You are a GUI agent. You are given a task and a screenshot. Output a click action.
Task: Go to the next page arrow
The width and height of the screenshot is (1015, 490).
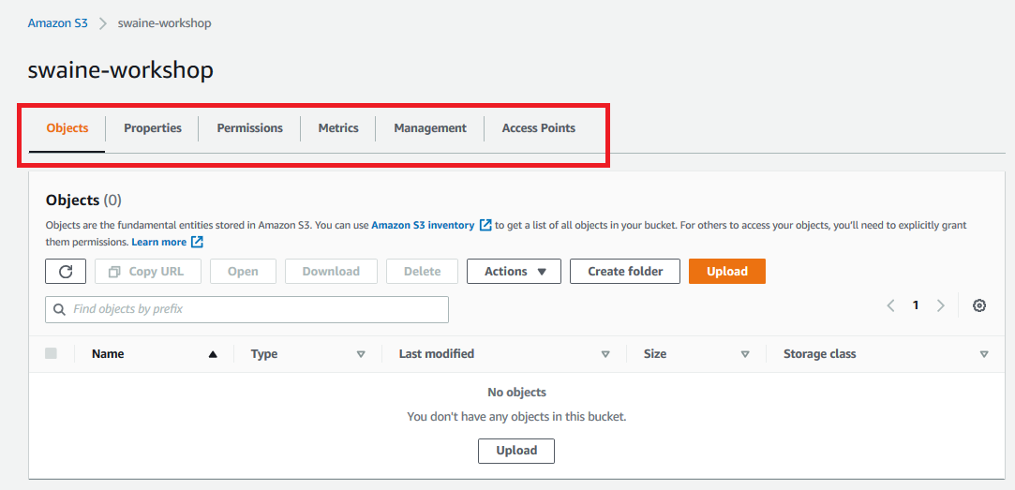point(941,305)
